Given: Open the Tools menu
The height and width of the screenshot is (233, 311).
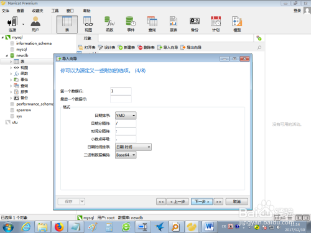Looking at the screenshot, I should coord(55,11).
